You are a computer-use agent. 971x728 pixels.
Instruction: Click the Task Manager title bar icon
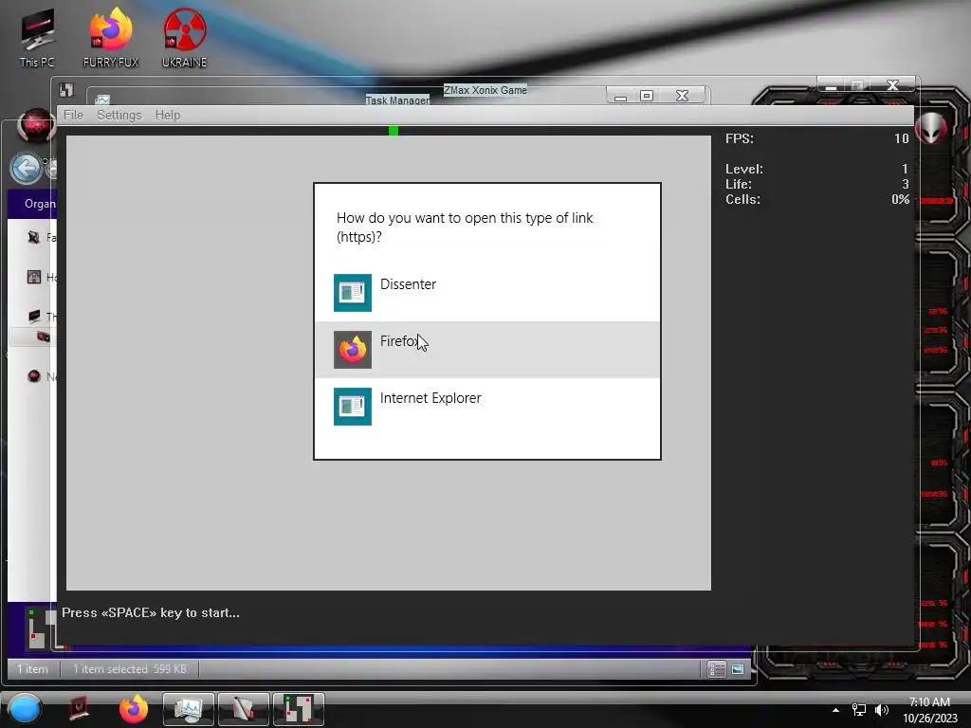point(102,100)
